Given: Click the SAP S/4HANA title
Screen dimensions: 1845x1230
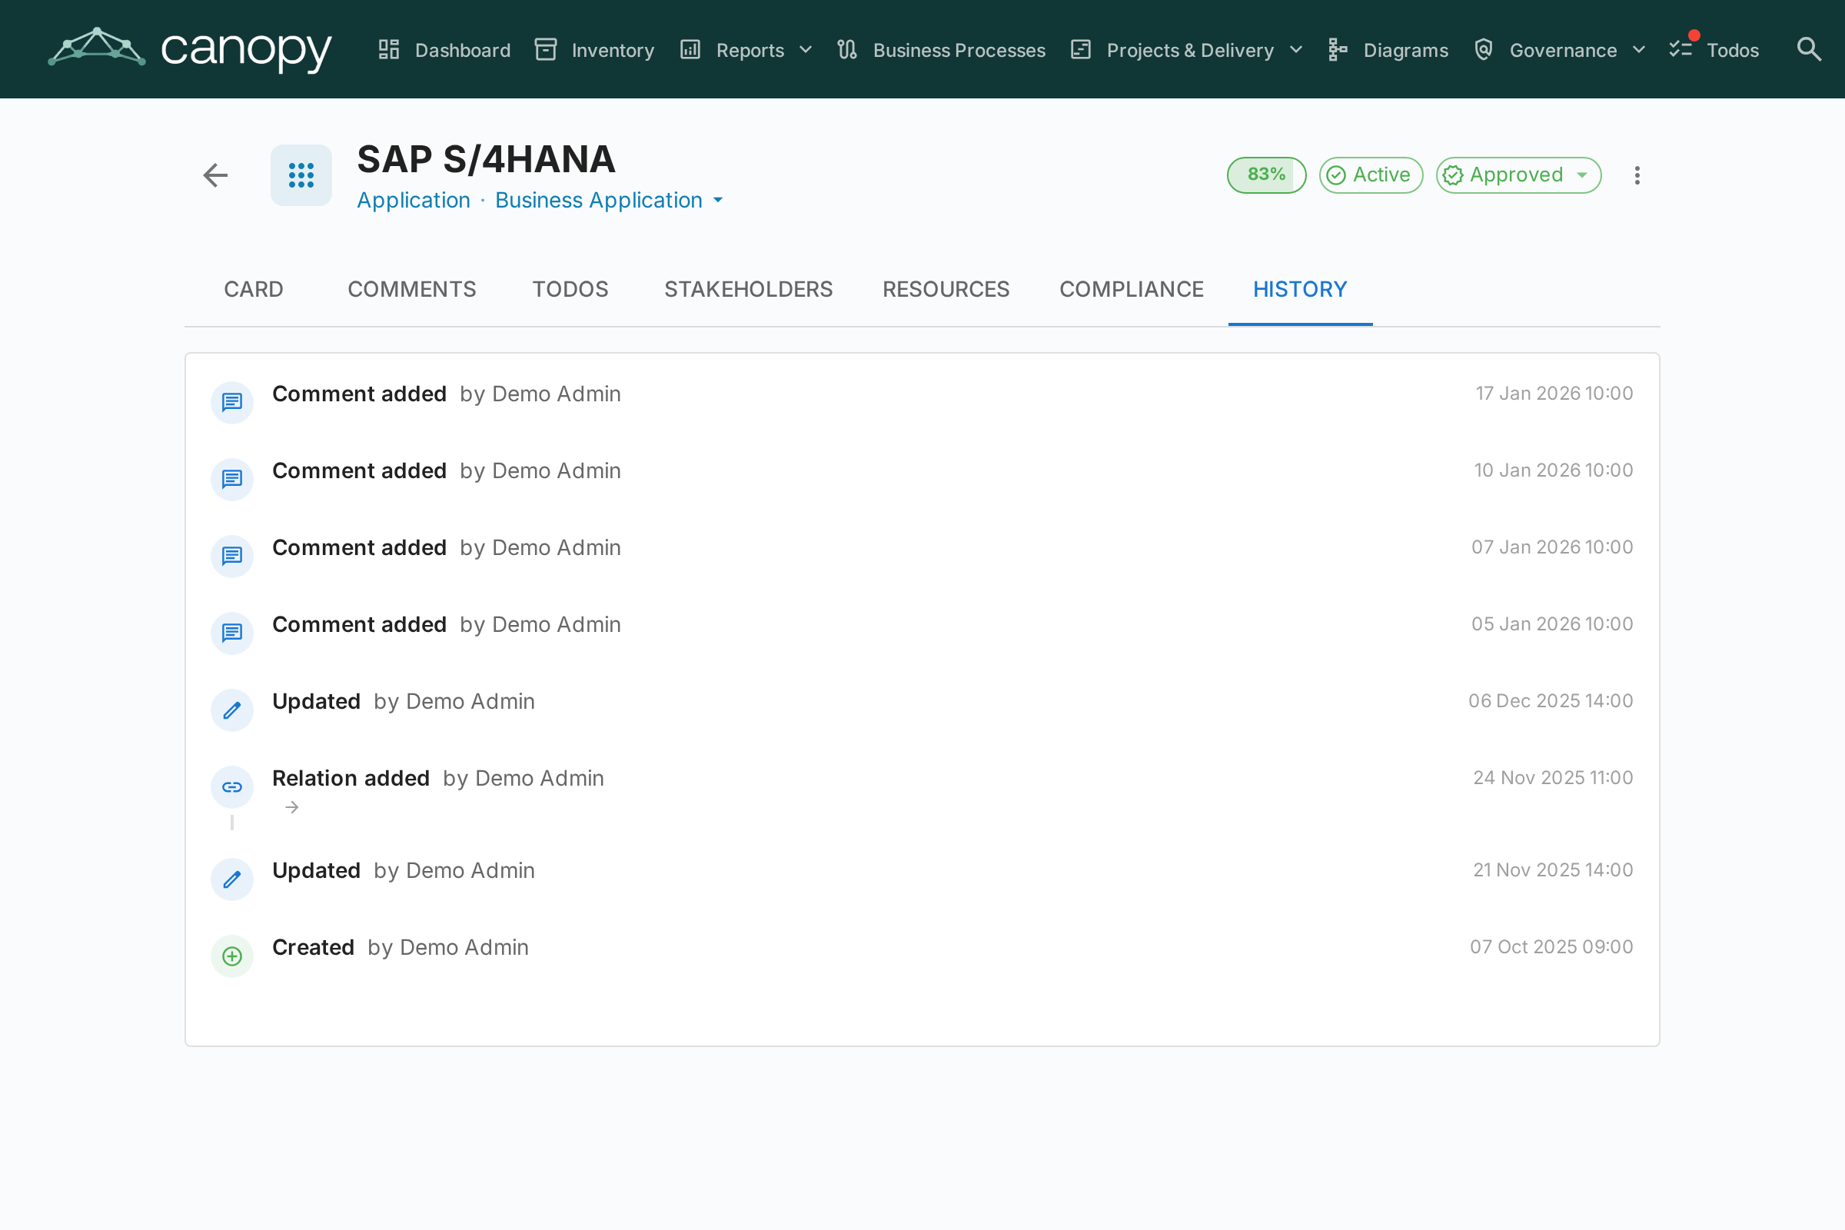Looking at the screenshot, I should coord(486,159).
